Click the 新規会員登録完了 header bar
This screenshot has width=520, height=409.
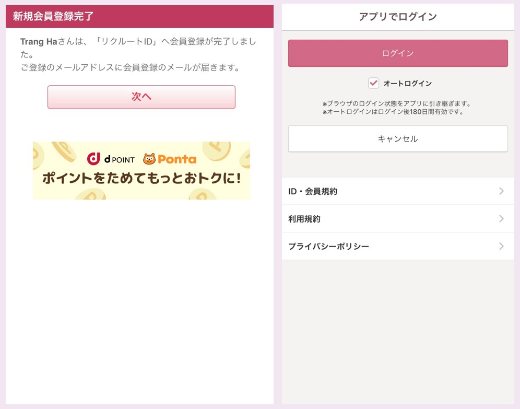click(139, 16)
